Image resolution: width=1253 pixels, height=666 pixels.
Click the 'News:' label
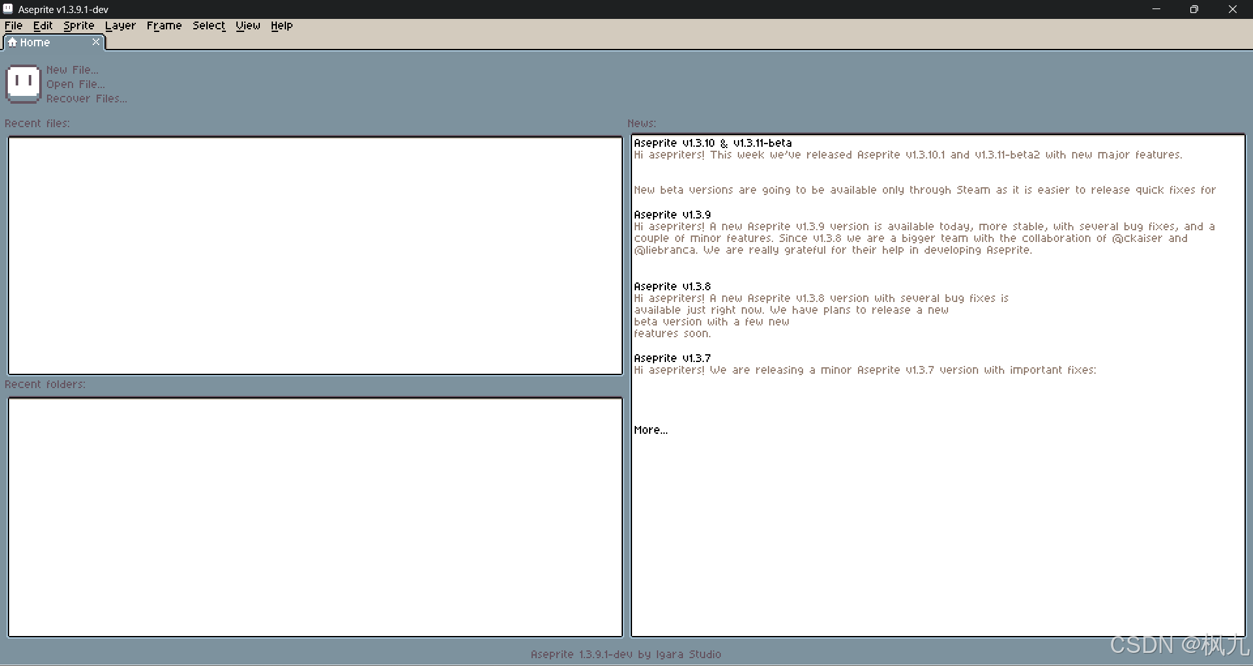coord(642,123)
